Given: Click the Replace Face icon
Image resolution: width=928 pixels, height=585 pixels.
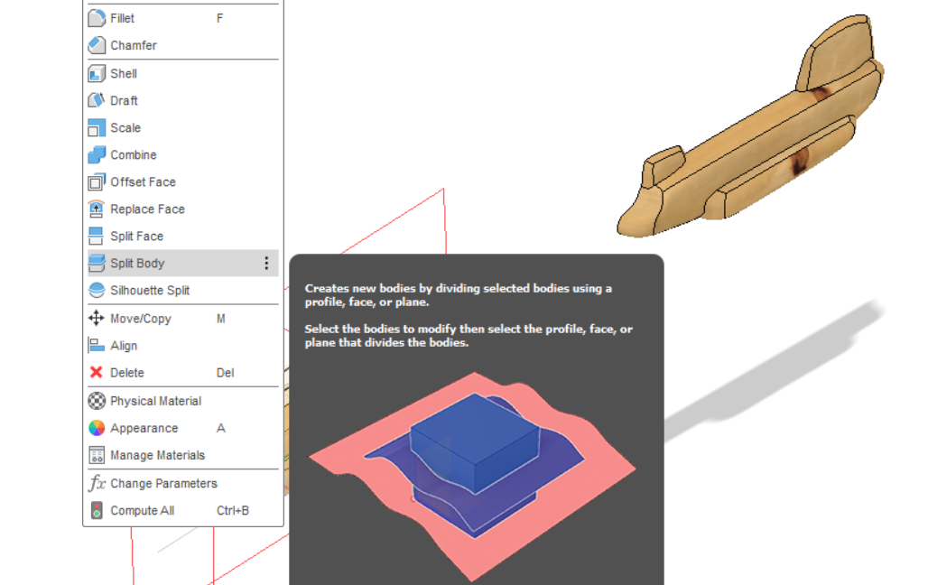Looking at the screenshot, I should click(x=97, y=209).
